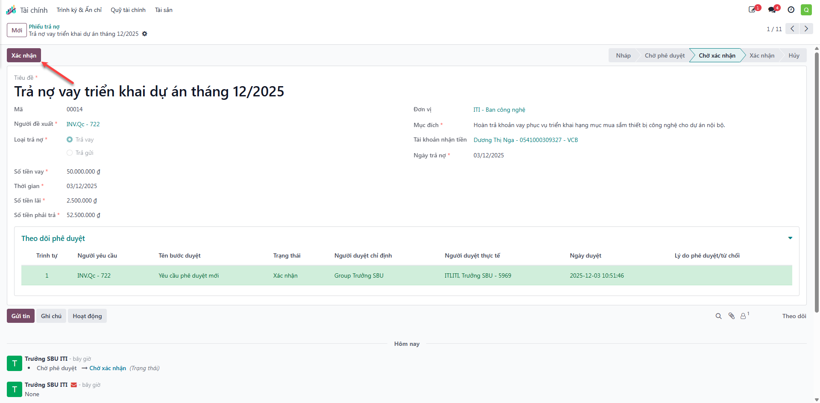Collapse the Theo dõi phê duyệt section
Image resolution: width=820 pixels, height=403 pixels.
[790, 238]
